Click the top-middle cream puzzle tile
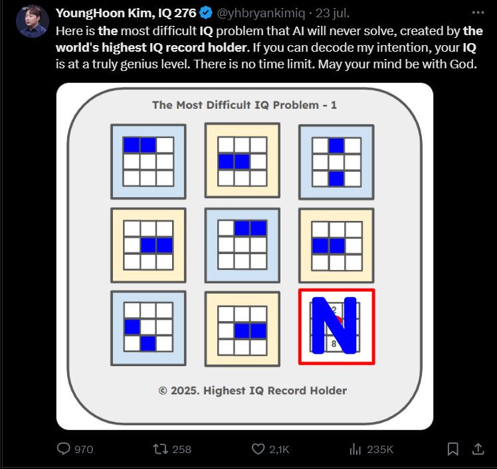The image size is (497, 469). pyautogui.click(x=242, y=161)
